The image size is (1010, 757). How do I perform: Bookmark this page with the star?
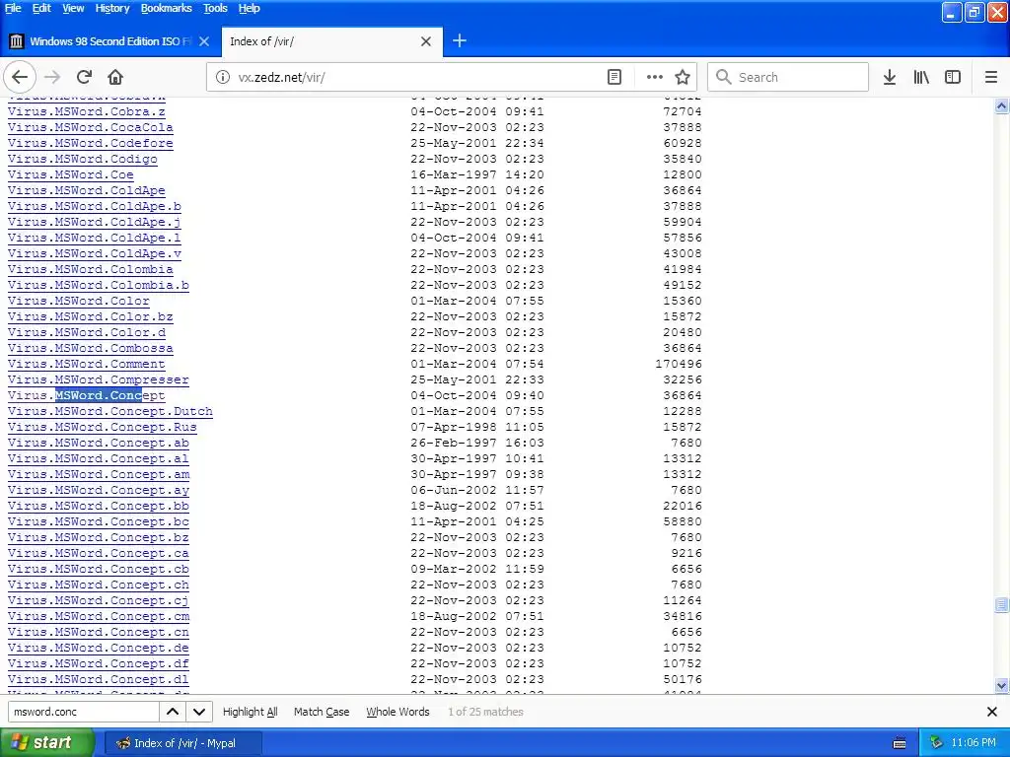[683, 77]
